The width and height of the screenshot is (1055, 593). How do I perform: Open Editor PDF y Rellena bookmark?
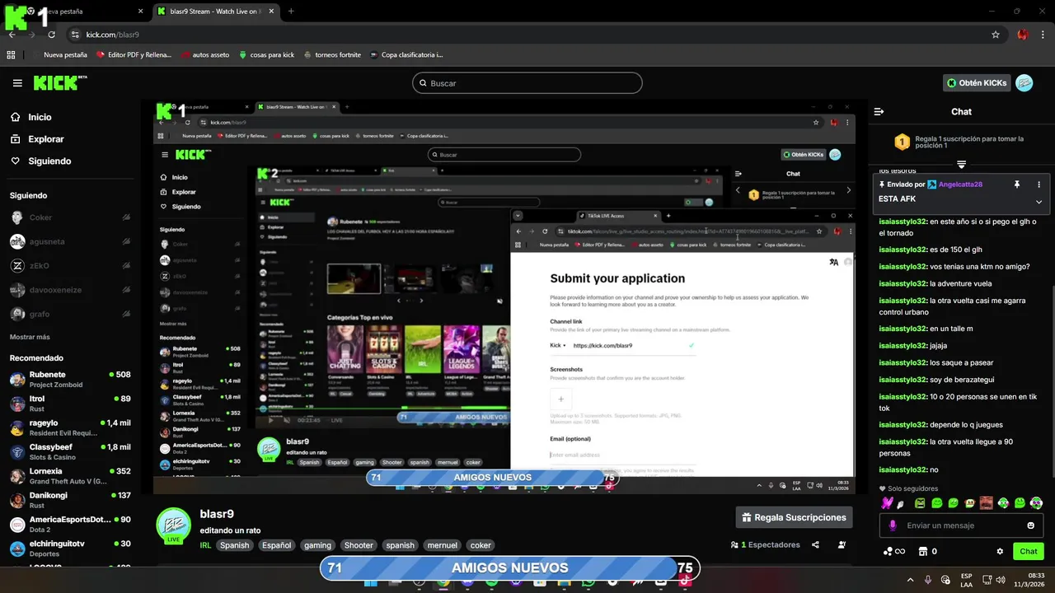pyautogui.click(x=134, y=55)
